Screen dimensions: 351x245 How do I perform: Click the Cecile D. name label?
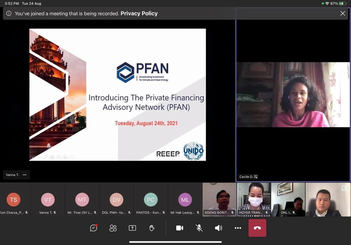coord(246,177)
